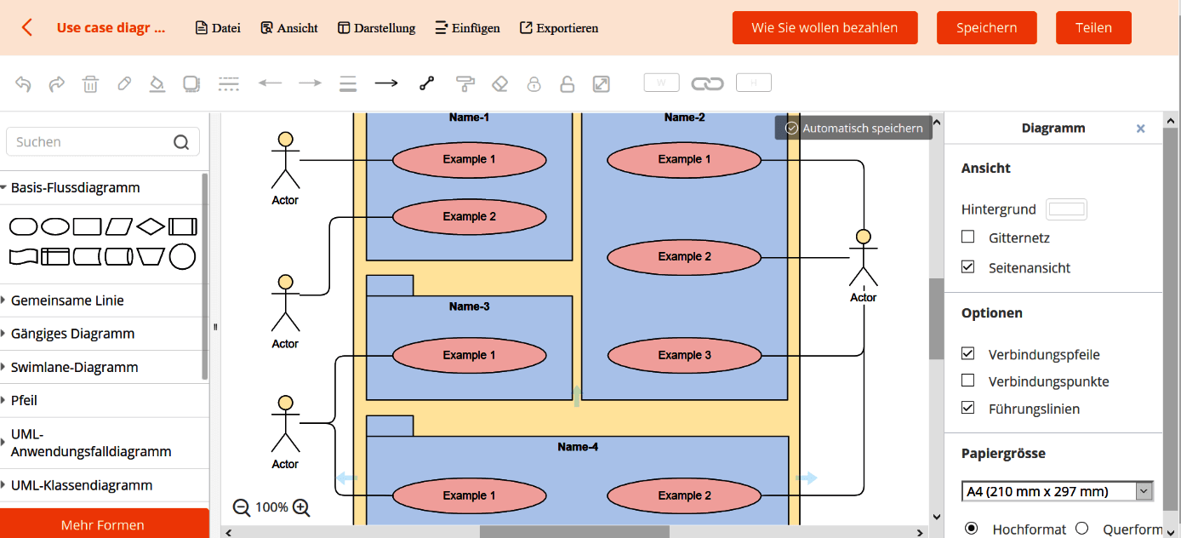Open fullscreen with the diagonal-arrows icon
The image size is (1181, 538).
pyautogui.click(x=602, y=83)
